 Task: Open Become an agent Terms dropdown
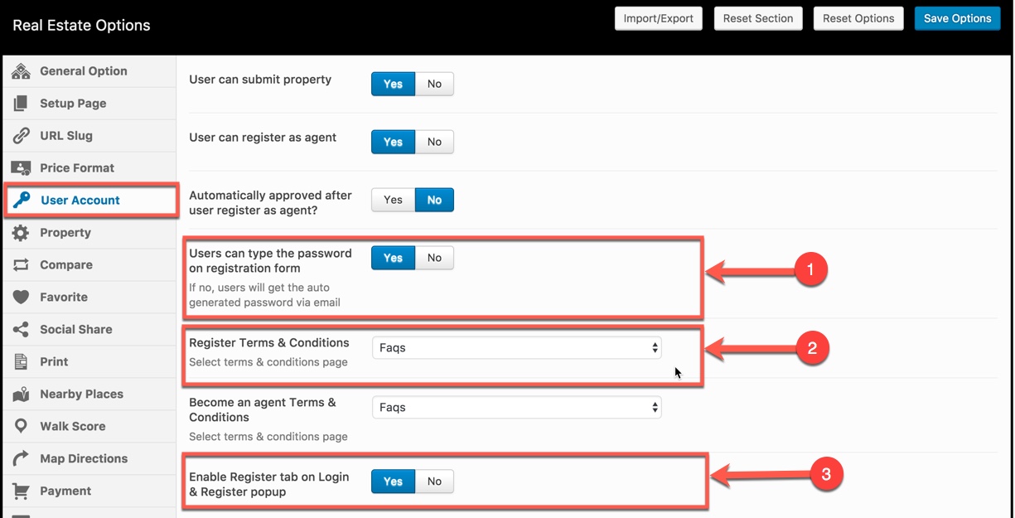pyautogui.click(x=516, y=408)
